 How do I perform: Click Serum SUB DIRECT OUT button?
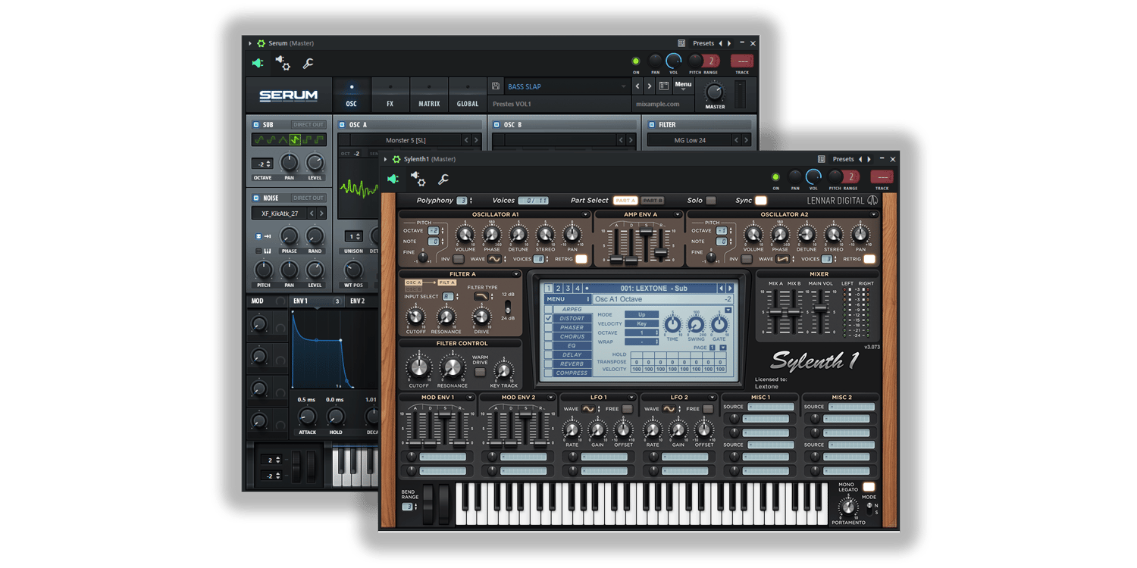click(308, 125)
